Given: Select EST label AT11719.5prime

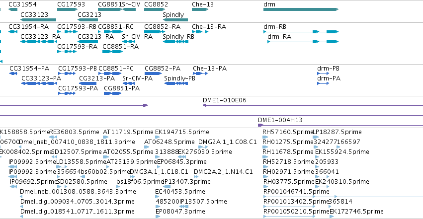Looking at the screenshot, I should 128,132.
